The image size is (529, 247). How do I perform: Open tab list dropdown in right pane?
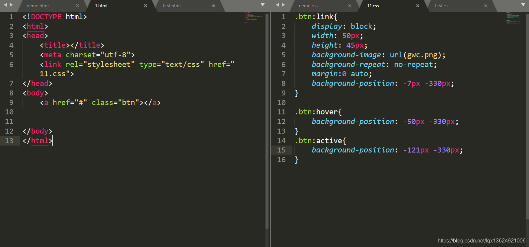pyautogui.click(x=523, y=5)
